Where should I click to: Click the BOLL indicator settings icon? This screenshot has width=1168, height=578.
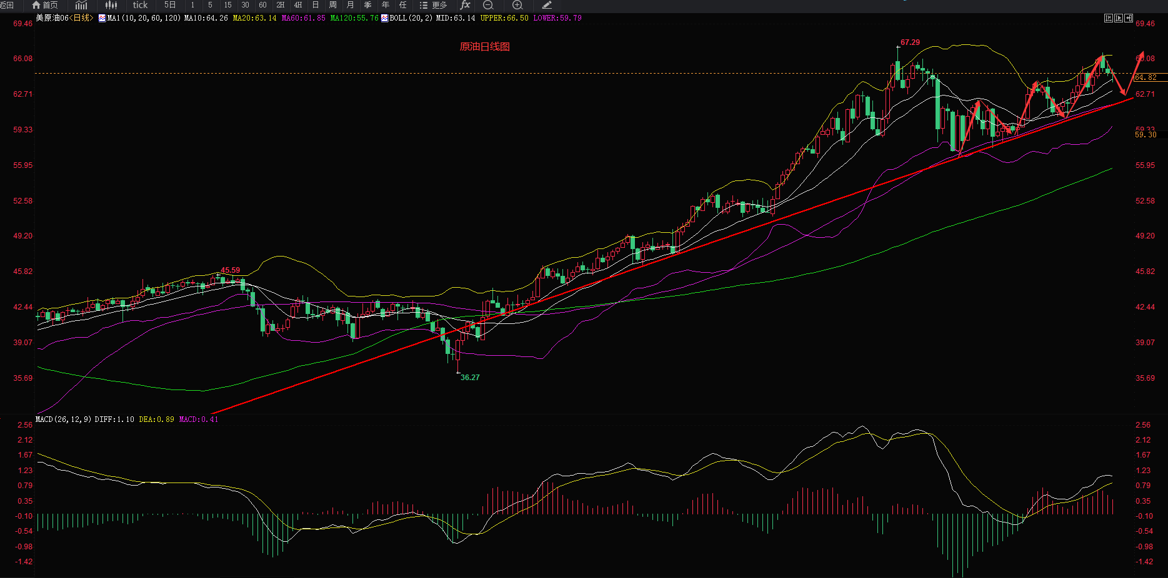384,18
